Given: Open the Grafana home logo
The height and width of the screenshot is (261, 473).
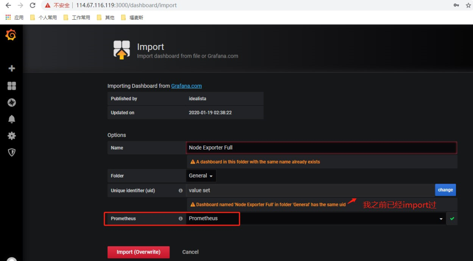Looking at the screenshot, I should (11, 35).
